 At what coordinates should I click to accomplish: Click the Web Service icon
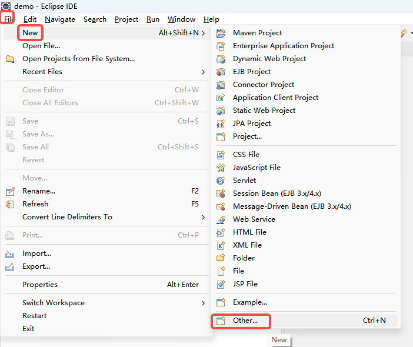pyautogui.click(x=221, y=219)
